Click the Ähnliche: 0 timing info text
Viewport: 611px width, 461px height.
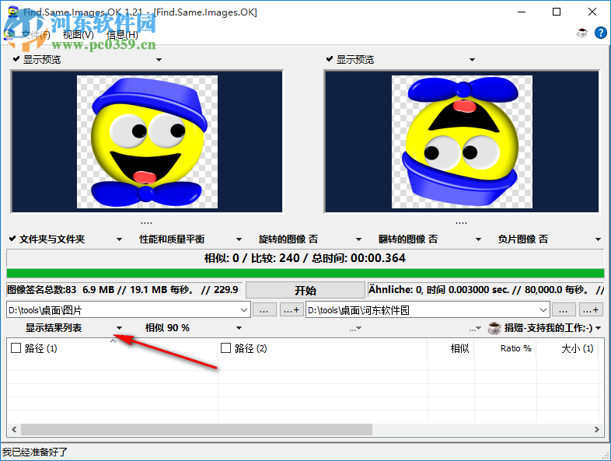pos(486,289)
